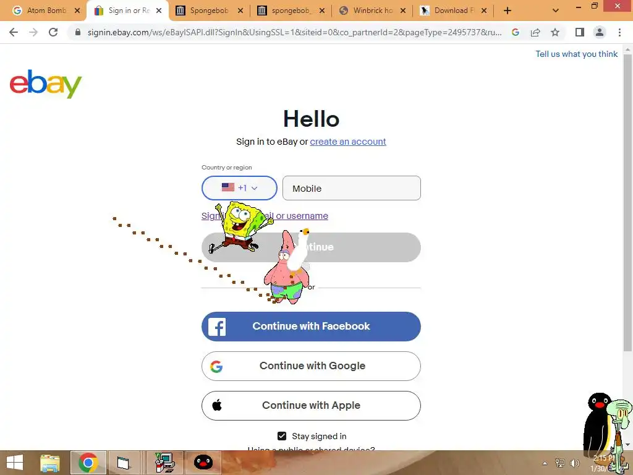Open the browser side panel
Viewport: 633px width, 475px height.
(580, 32)
